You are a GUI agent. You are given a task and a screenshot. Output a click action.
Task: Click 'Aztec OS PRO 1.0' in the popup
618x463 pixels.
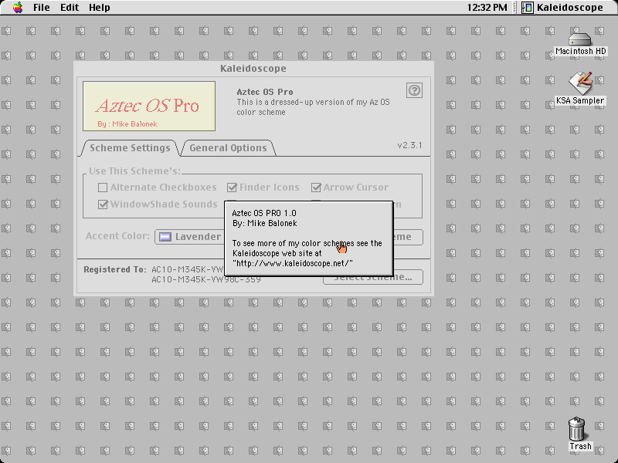pos(264,214)
